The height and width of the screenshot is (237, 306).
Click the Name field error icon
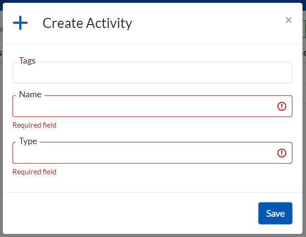282,106
